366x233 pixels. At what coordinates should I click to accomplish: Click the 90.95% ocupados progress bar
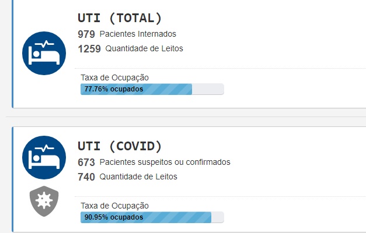tap(152, 217)
